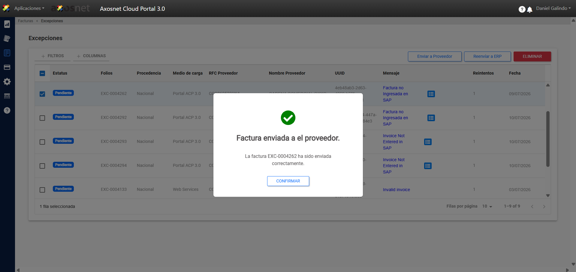Image resolution: width=576 pixels, height=272 pixels.
Task: Open the dashboard chart icon in sidebar
Action: coord(7,24)
